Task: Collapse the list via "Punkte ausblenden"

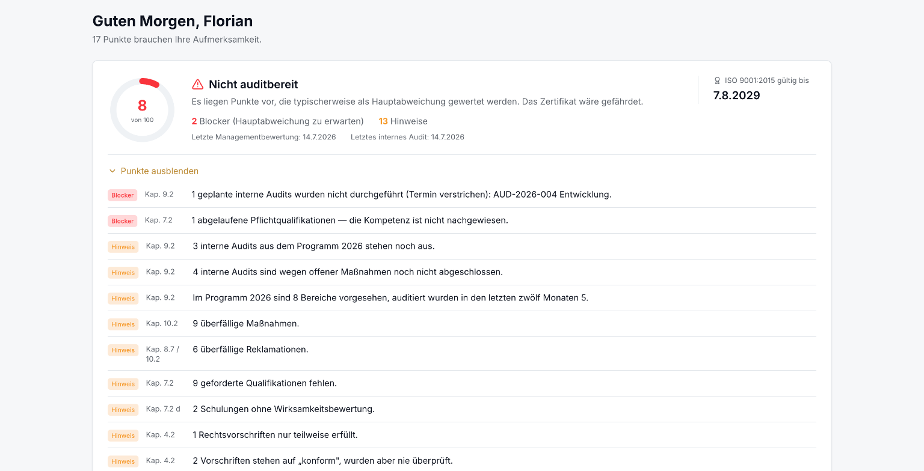Action: tap(154, 171)
